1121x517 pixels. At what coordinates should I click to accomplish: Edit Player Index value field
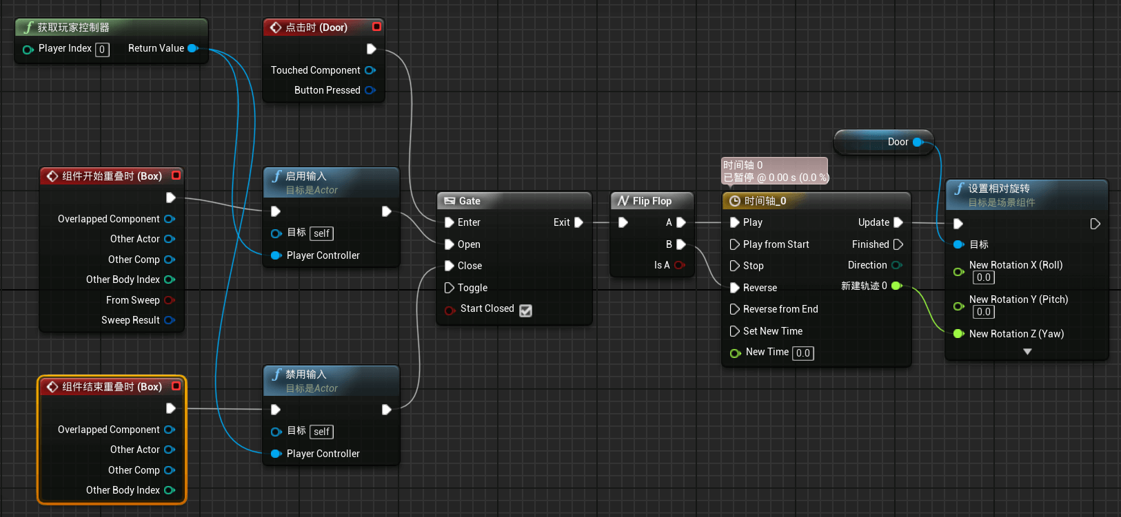point(102,50)
